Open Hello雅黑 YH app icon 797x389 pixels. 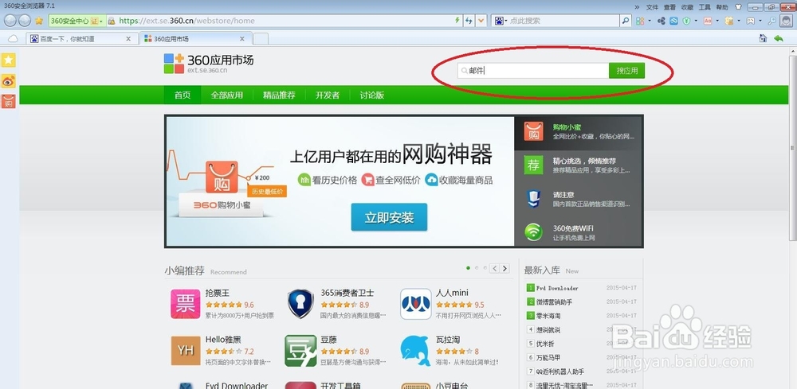186,351
